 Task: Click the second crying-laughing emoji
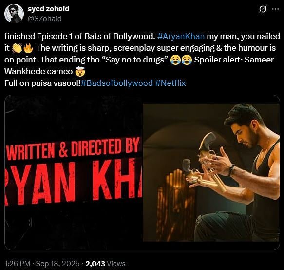pyautogui.click(x=187, y=60)
